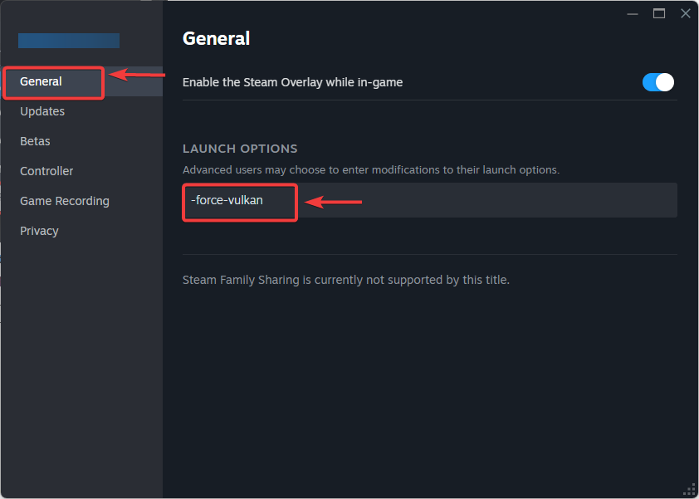Select the Controller section in sidebar

point(46,171)
